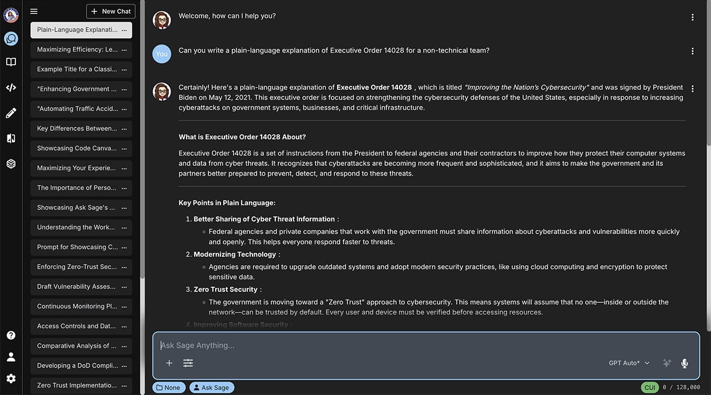
Task: Select the Enforcing Zero-Trust Sec... chat
Action: click(77, 267)
